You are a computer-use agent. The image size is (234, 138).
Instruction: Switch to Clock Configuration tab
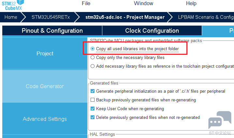(152, 30)
